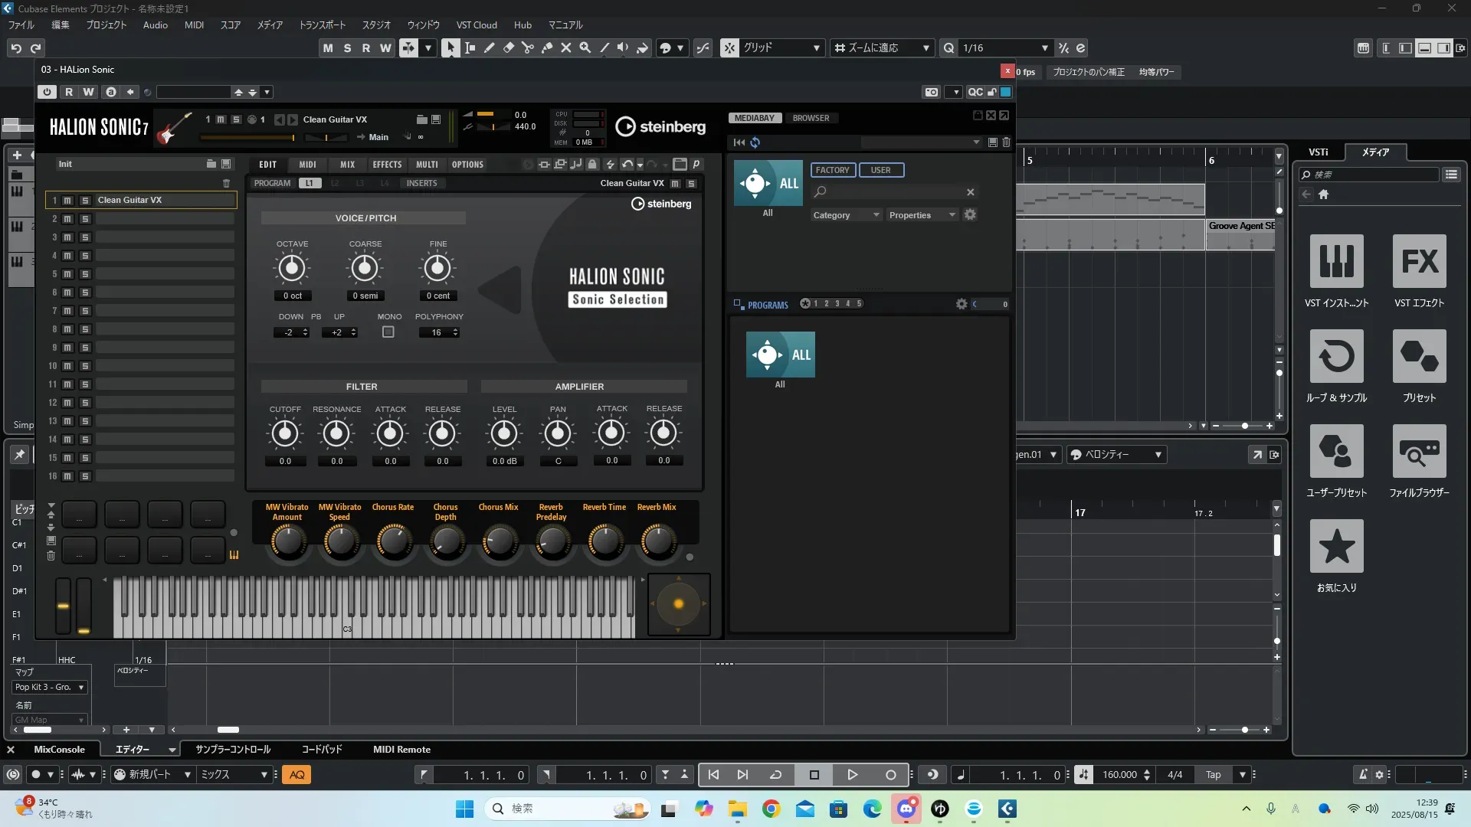The image size is (1471, 827).
Task: Expand the Category filter dropdown
Action: (846, 215)
